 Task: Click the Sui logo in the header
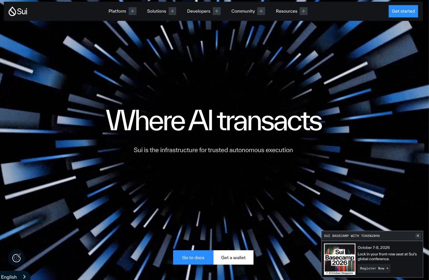(x=18, y=11)
